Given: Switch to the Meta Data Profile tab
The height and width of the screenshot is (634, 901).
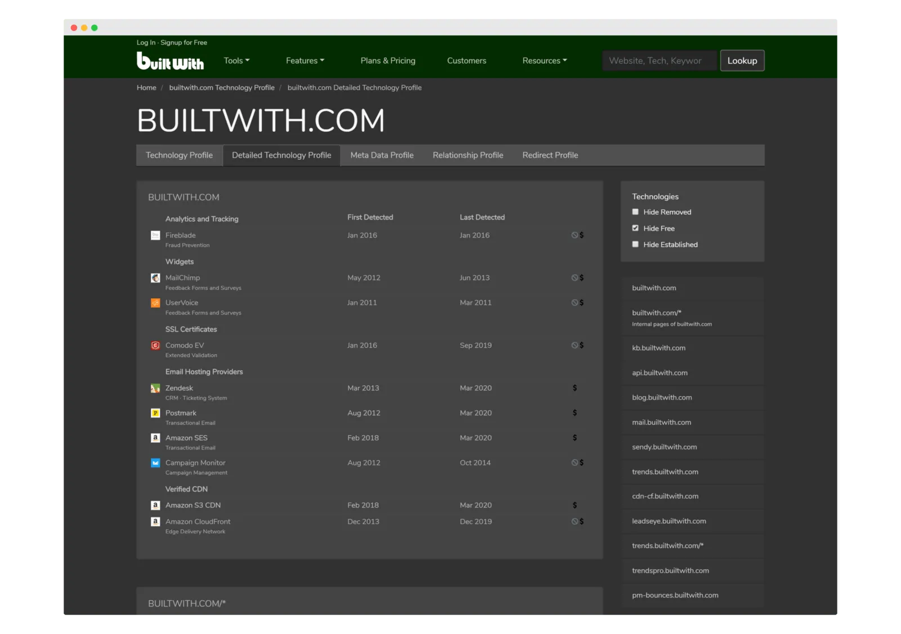Looking at the screenshot, I should (382, 155).
